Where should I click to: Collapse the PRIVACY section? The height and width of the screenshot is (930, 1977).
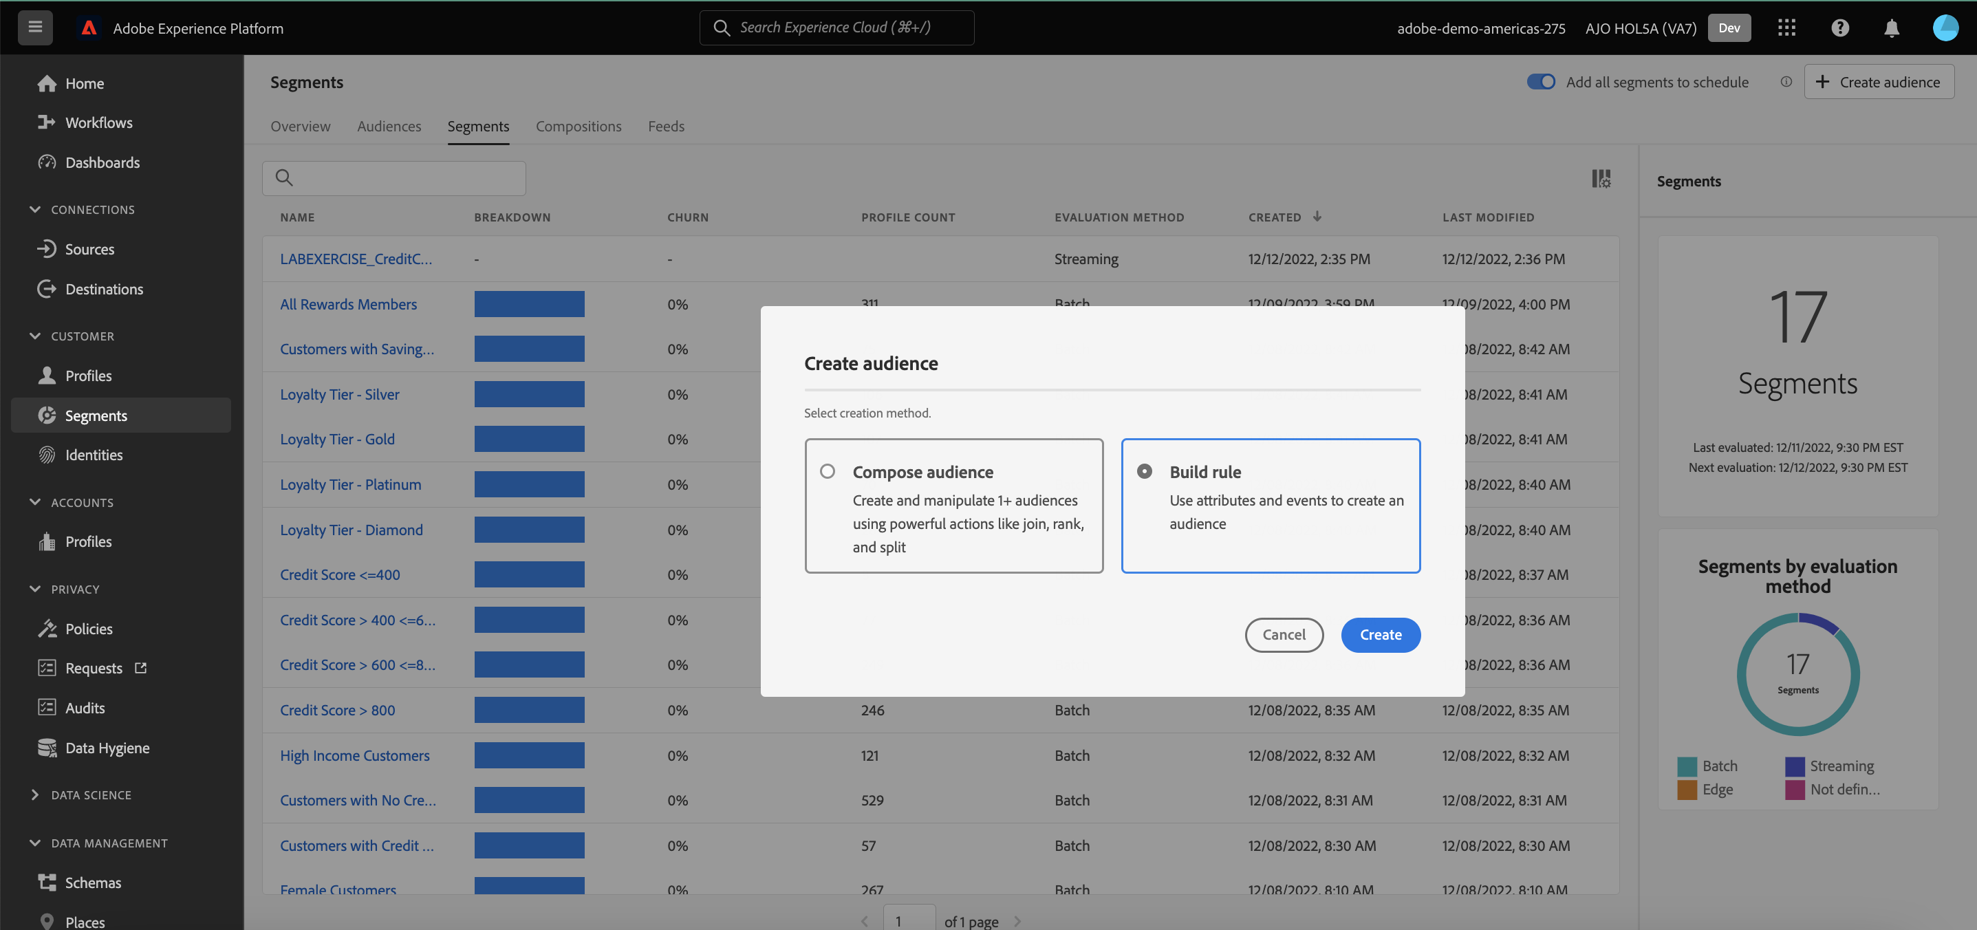(34, 589)
